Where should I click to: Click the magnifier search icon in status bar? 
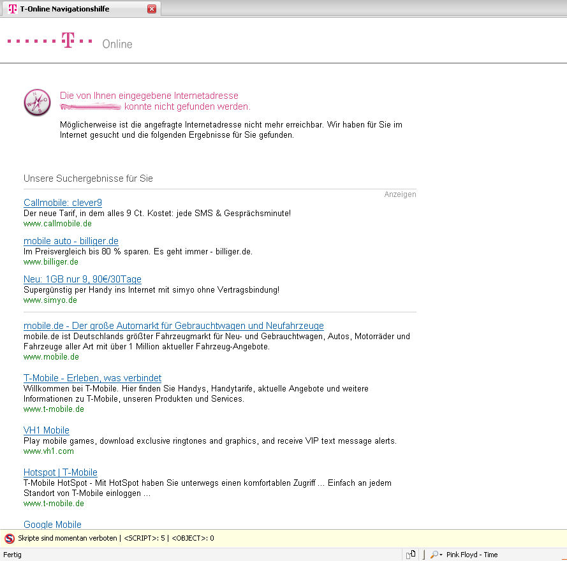click(434, 555)
